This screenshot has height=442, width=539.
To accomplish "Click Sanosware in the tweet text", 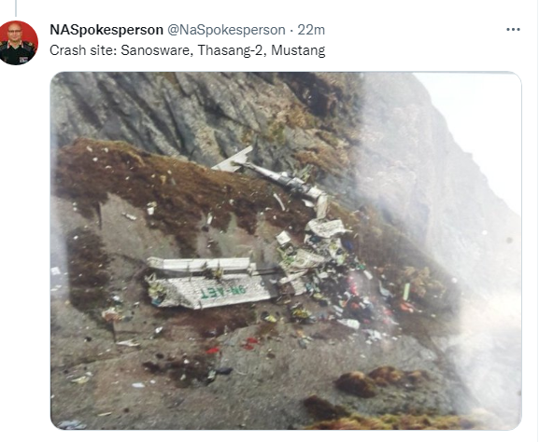I will [156, 50].
